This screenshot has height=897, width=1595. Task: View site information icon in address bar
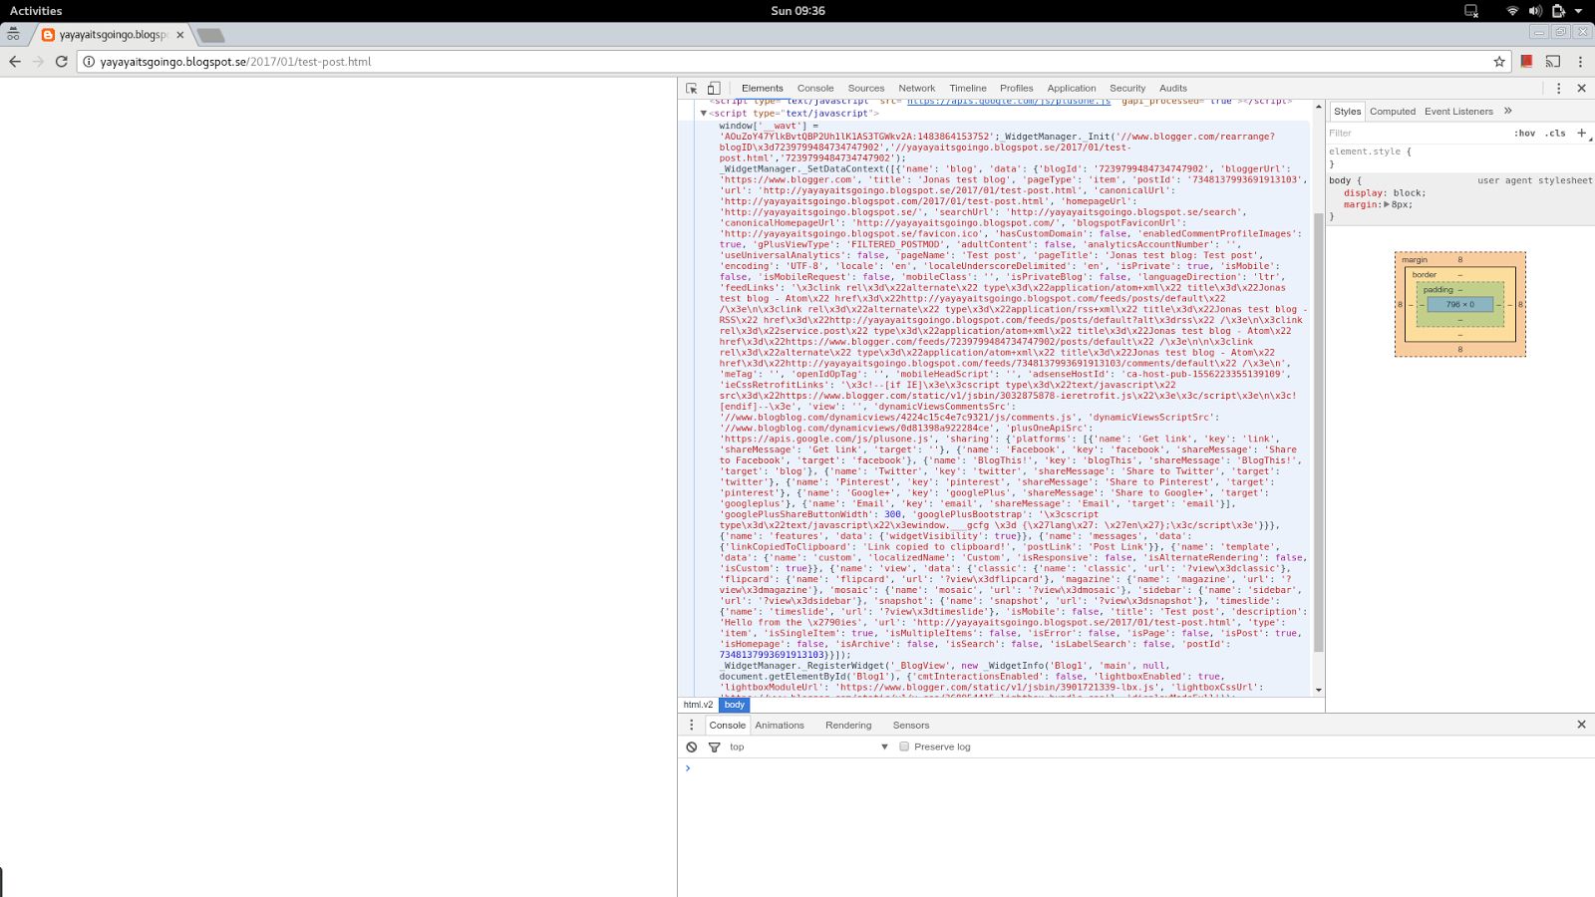click(x=89, y=62)
